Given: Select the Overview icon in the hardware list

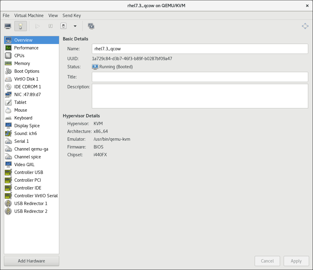Looking at the screenshot, I should coord(8,40).
